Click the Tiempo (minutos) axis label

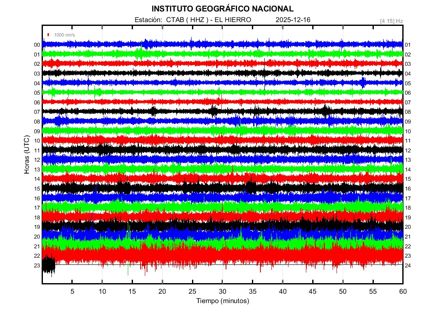tap(222, 301)
